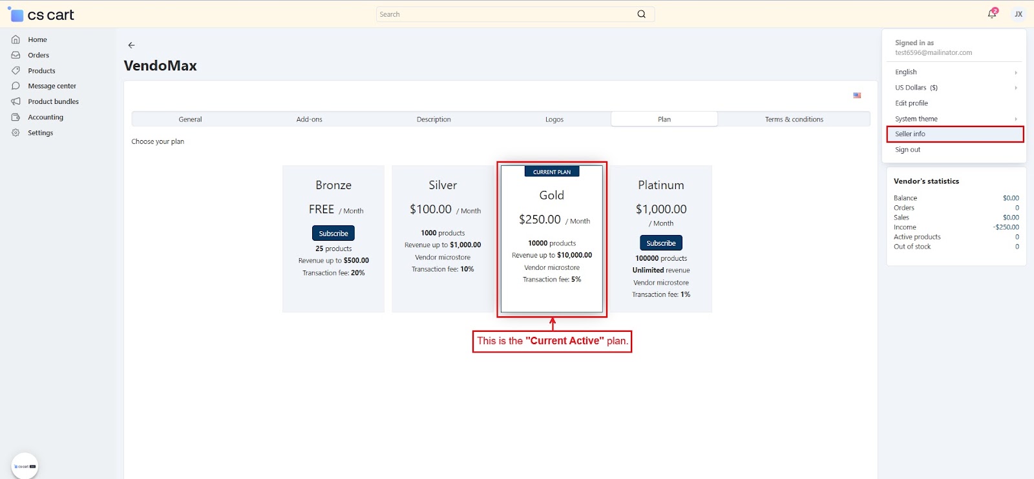Subscribe to the Bronze plan
Viewport: 1034px width, 479px height.
[333, 233]
